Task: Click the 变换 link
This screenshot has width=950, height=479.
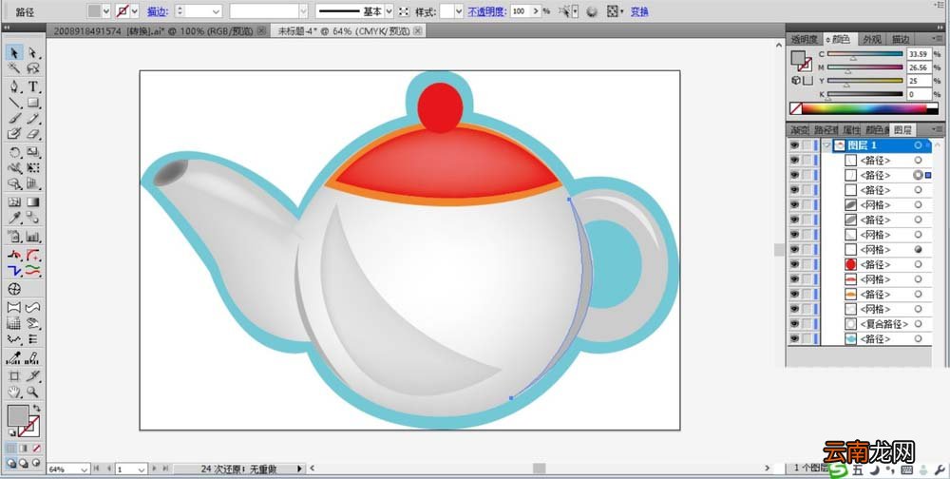Action: [639, 10]
